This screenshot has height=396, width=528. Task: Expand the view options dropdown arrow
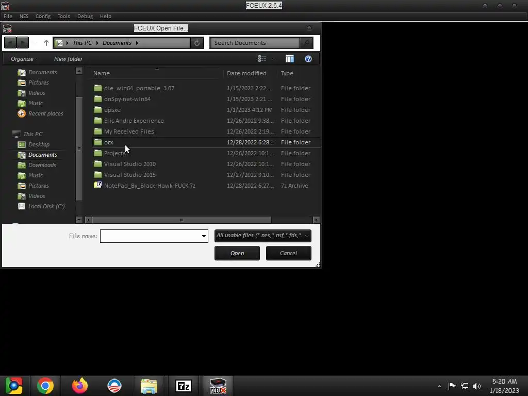(x=272, y=59)
